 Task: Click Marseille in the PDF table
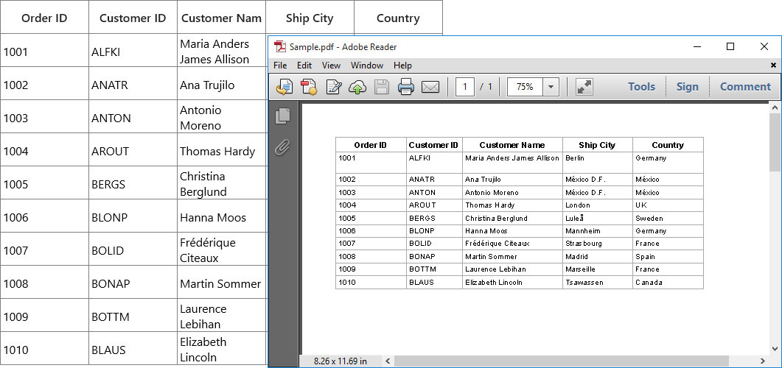click(x=581, y=269)
